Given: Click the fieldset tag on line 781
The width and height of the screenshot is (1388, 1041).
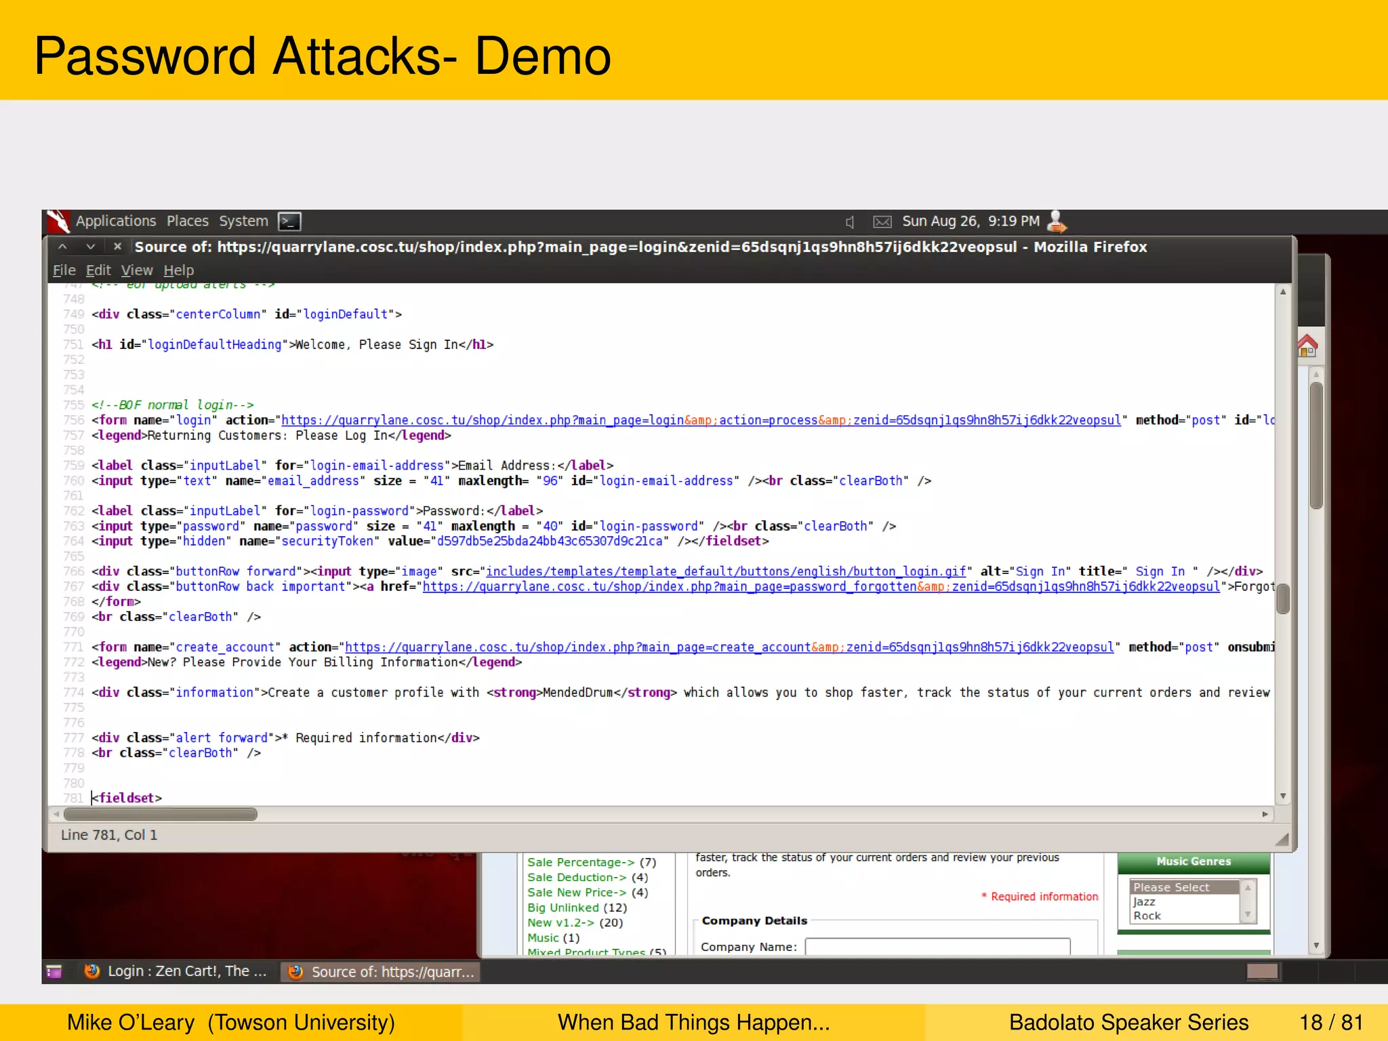Looking at the screenshot, I should tap(127, 798).
